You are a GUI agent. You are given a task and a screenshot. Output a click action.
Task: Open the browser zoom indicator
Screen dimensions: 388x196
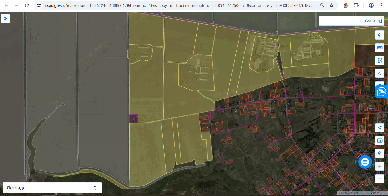322,5
